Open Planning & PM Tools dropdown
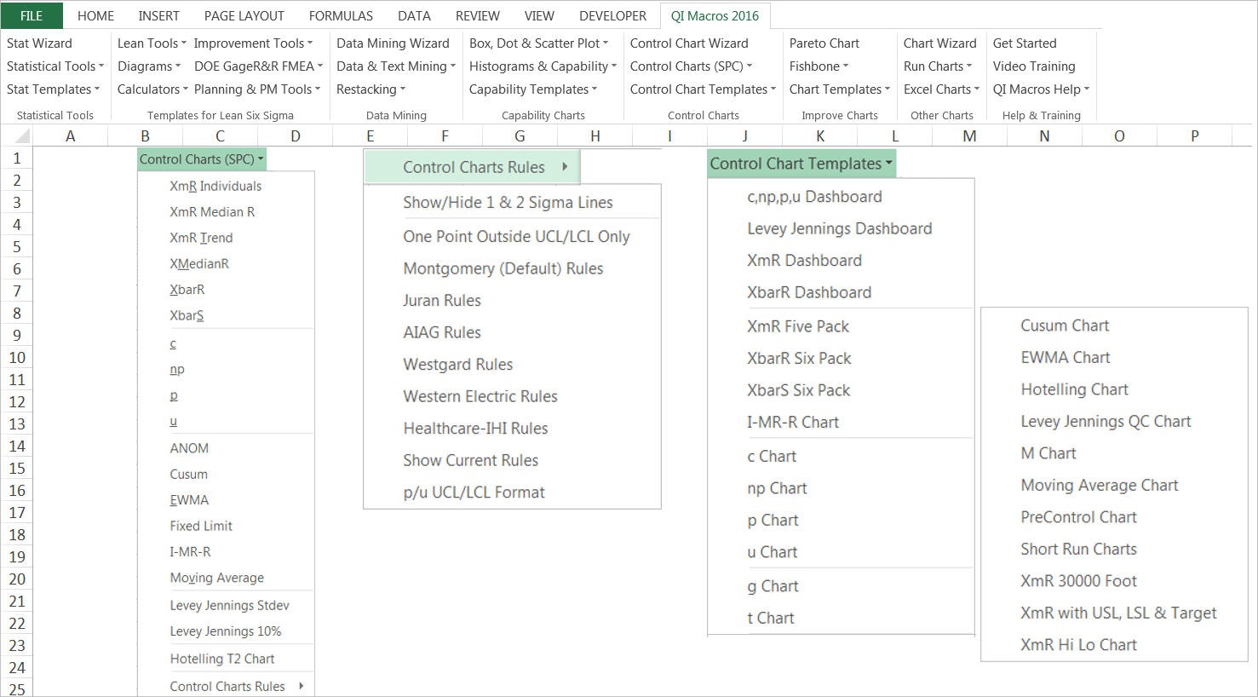Image resolution: width=1258 pixels, height=697 pixels. tap(256, 89)
